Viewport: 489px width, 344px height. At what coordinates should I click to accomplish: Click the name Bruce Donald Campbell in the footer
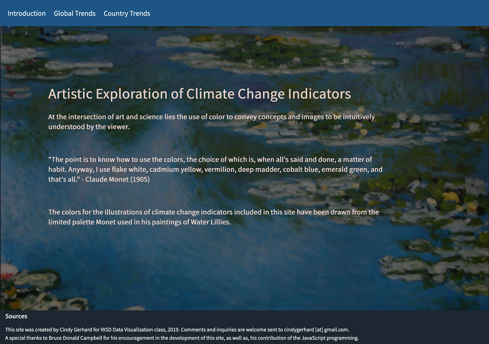pos(75,338)
